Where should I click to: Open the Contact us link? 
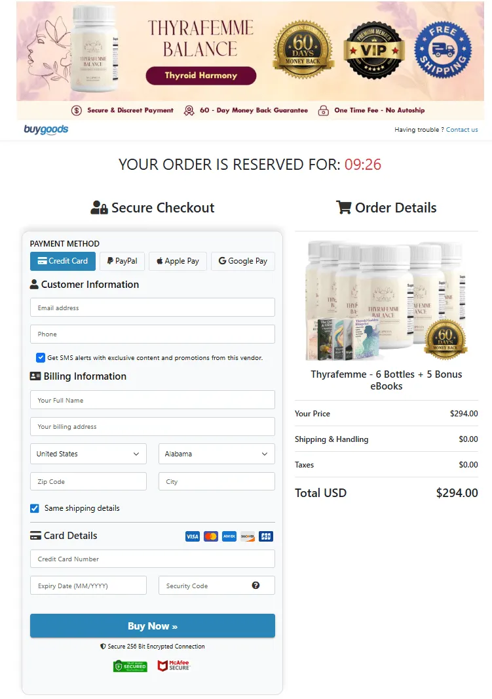coord(462,130)
